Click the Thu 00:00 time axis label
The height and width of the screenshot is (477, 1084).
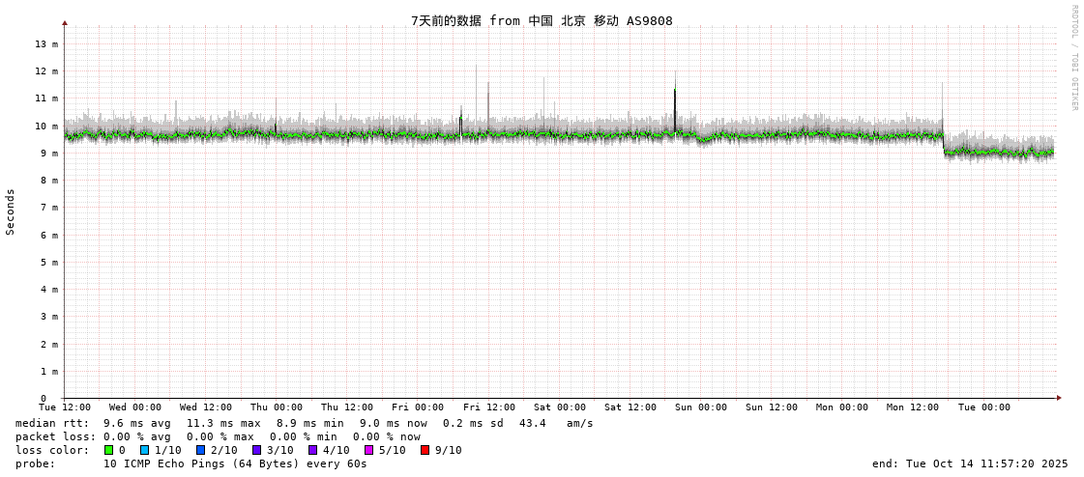coord(277,407)
